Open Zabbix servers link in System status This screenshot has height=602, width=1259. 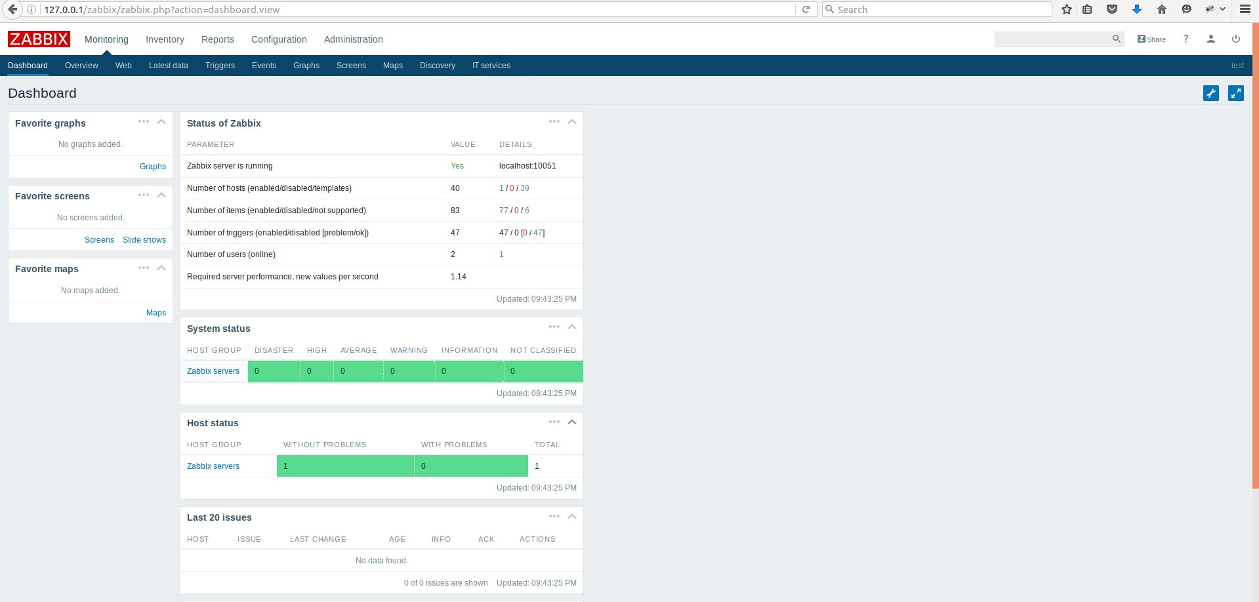(x=213, y=371)
